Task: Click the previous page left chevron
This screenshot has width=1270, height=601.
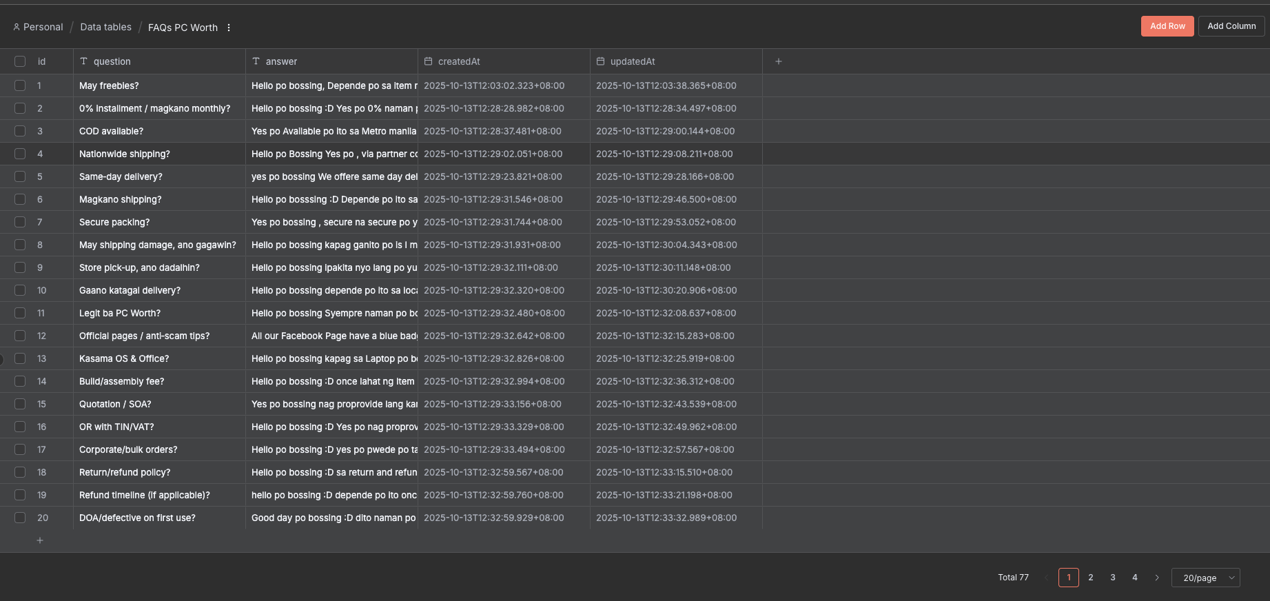Action: (x=1047, y=578)
